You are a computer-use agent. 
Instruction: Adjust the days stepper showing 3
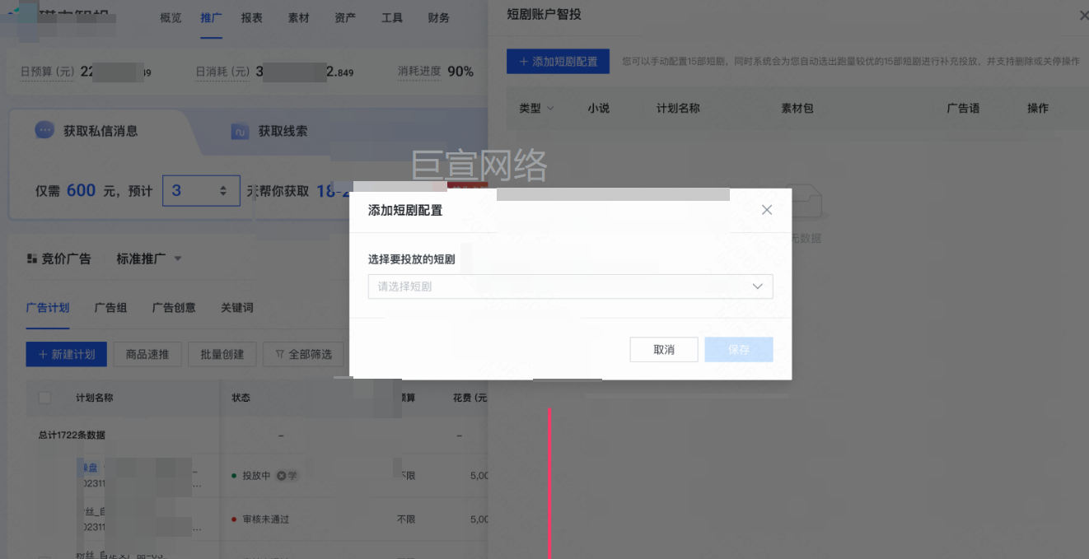click(222, 191)
